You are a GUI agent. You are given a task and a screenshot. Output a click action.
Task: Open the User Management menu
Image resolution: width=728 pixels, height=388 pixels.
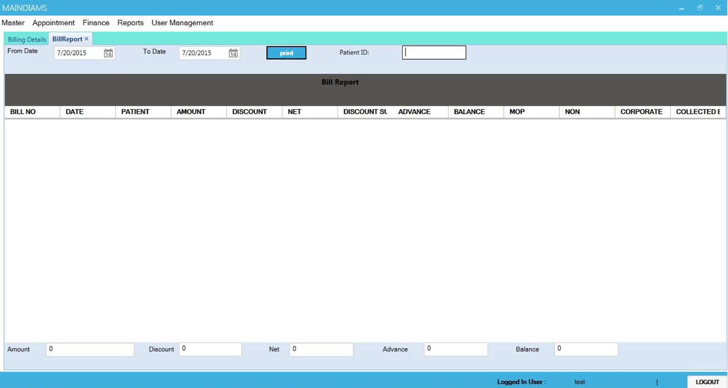(x=182, y=23)
